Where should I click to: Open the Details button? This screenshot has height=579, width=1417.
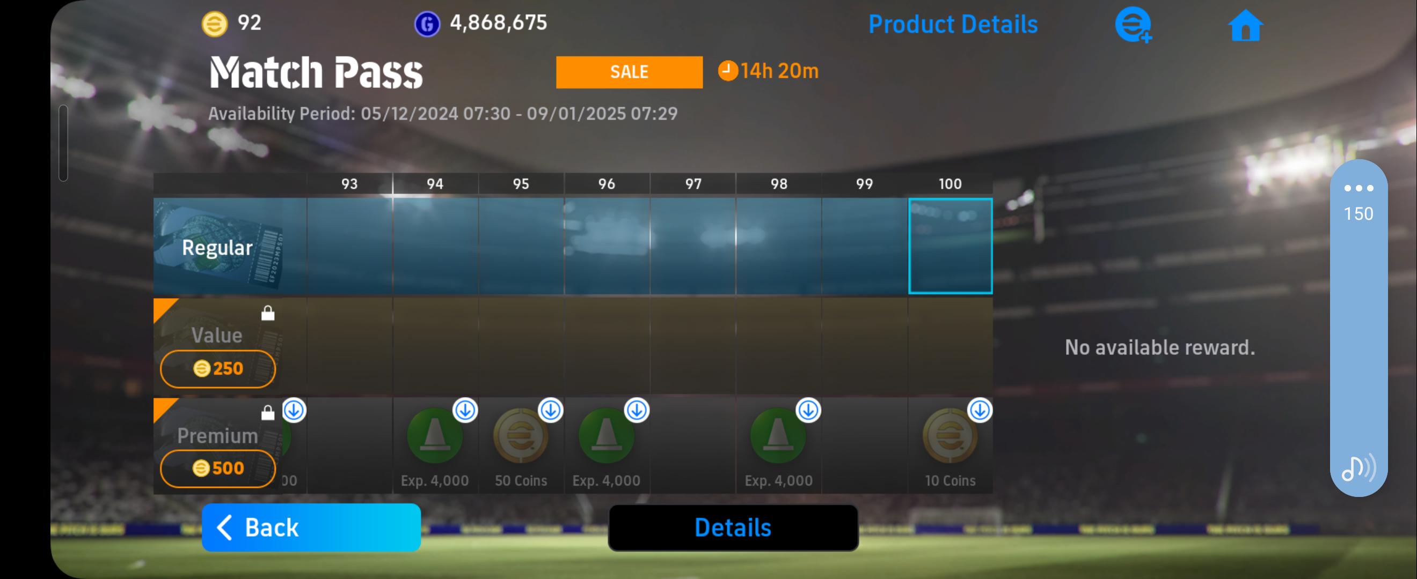[x=733, y=528]
